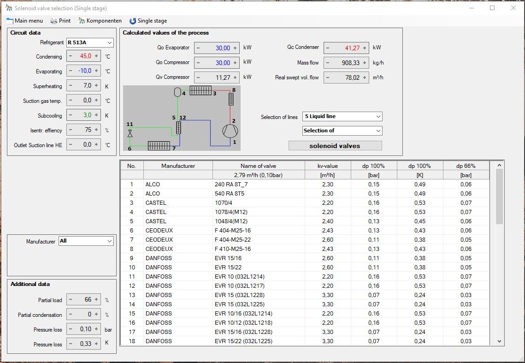Increase Qc Condenser with plus
Viewport: 525px width, 363px height.
pyautogui.click(x=365, y=48)
